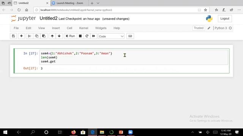243x136 pixels.
Task: Open the Insert menu
Action: (x=56, y=28)
